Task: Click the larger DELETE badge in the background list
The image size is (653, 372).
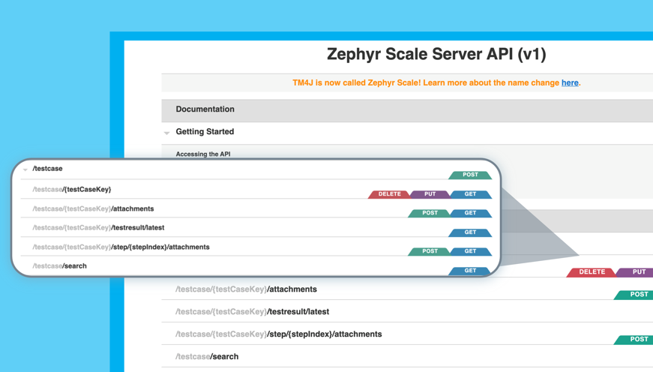Action: (592, 272)
